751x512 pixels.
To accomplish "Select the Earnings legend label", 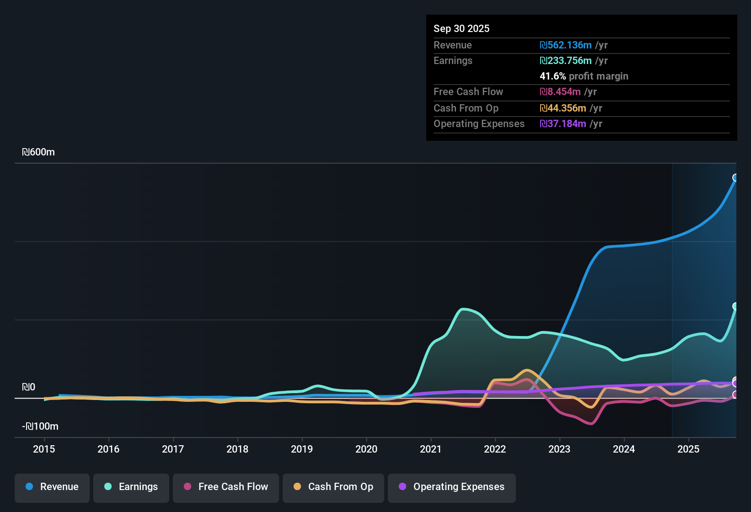I will [138, 487].
